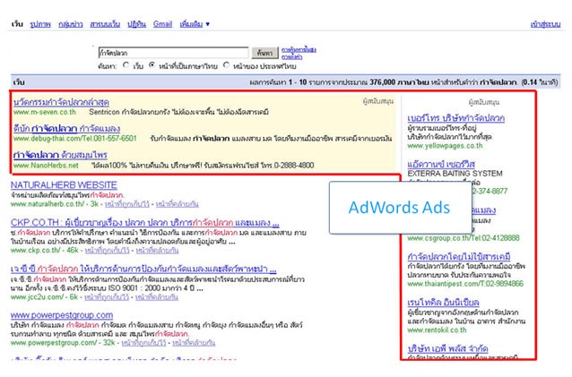Click the www.powerpestgroup.com/ - 32k green URL
This screenshot has height=377, width=572.
(x=63, y=343)
